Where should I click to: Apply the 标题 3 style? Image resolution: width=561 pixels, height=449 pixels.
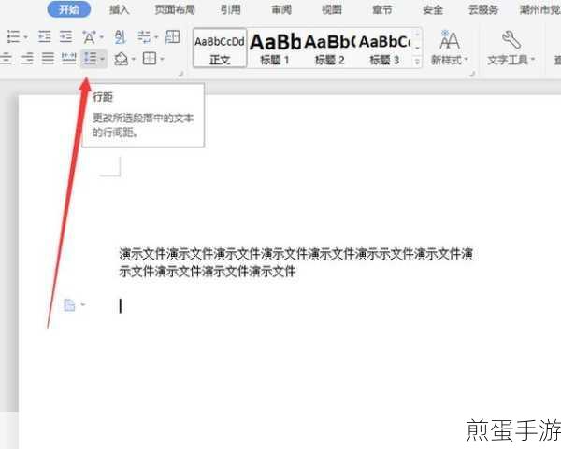point(384,49)
